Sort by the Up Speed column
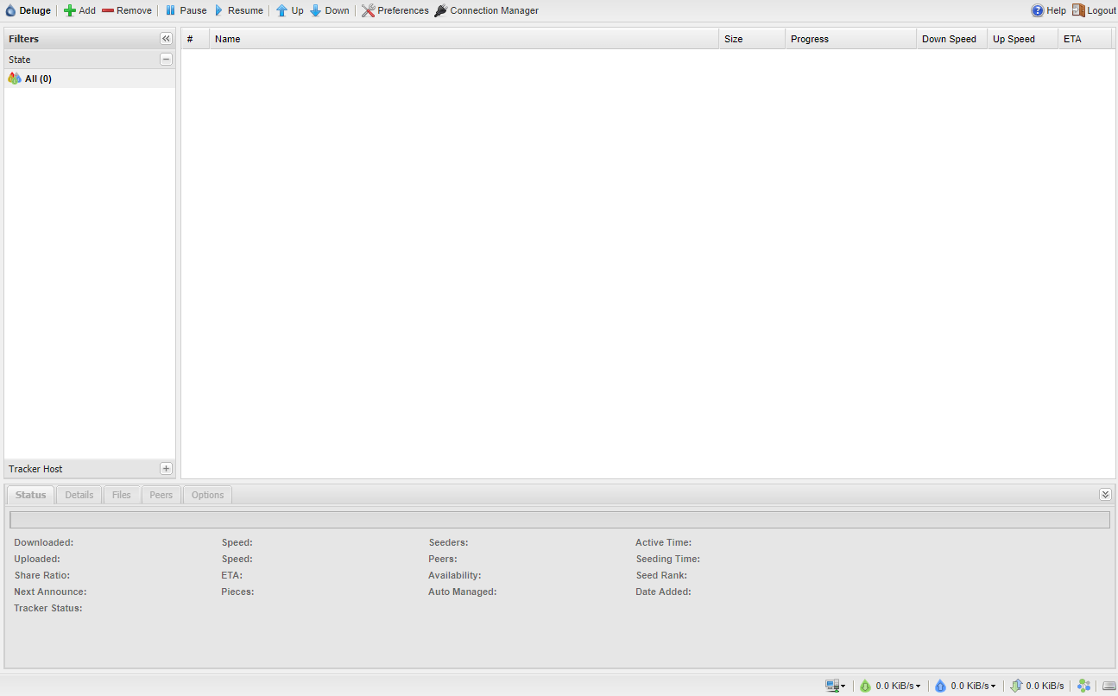Screen dimensions: 1118x696 [x=1022, y=39]
